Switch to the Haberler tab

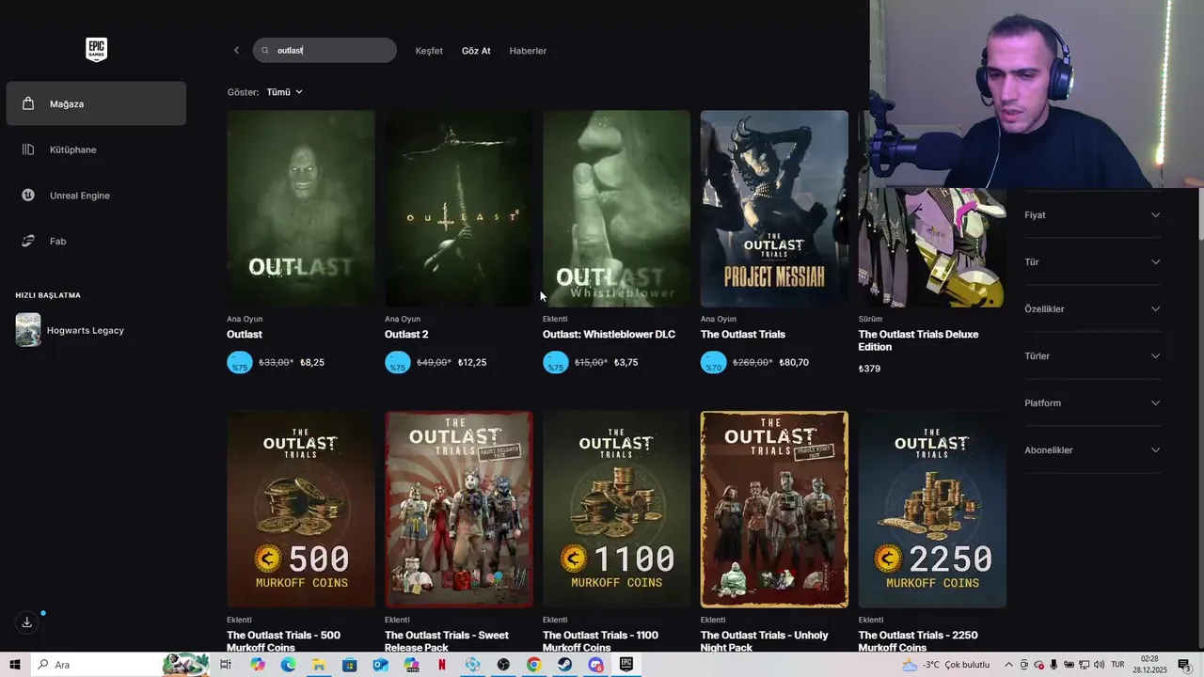click(528, 51)
